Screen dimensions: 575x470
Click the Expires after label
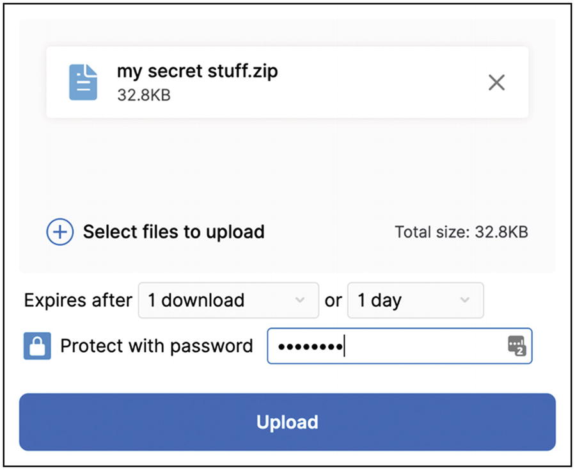click(78, 300)
